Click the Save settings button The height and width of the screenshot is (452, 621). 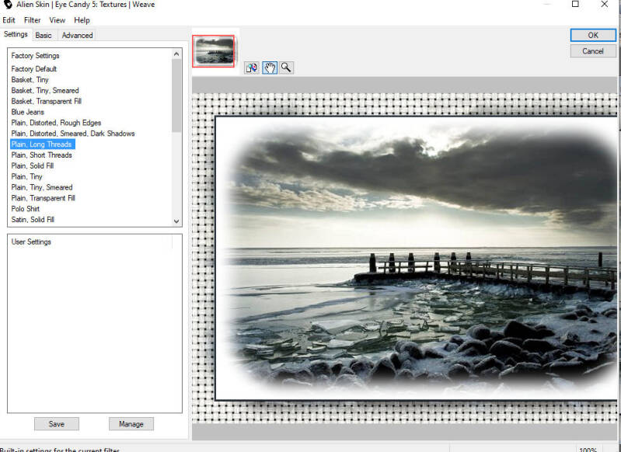56,424
